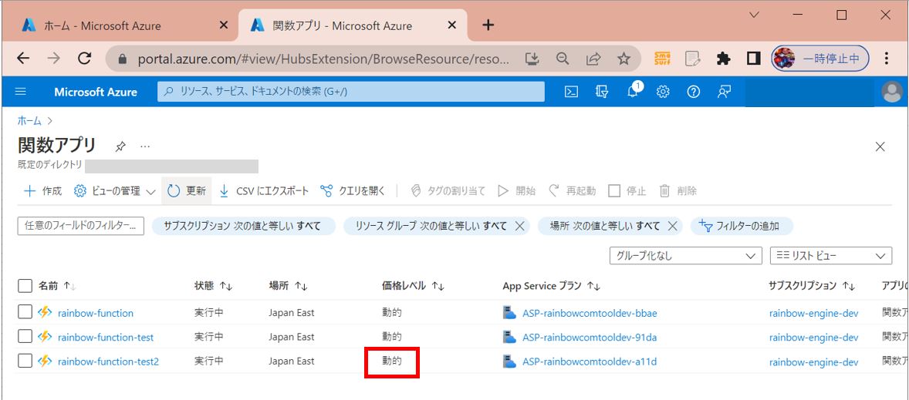Open the rainbow-function-test link
Image resolution: width=909 pixels, height=400 pixels.
(105, 337)
